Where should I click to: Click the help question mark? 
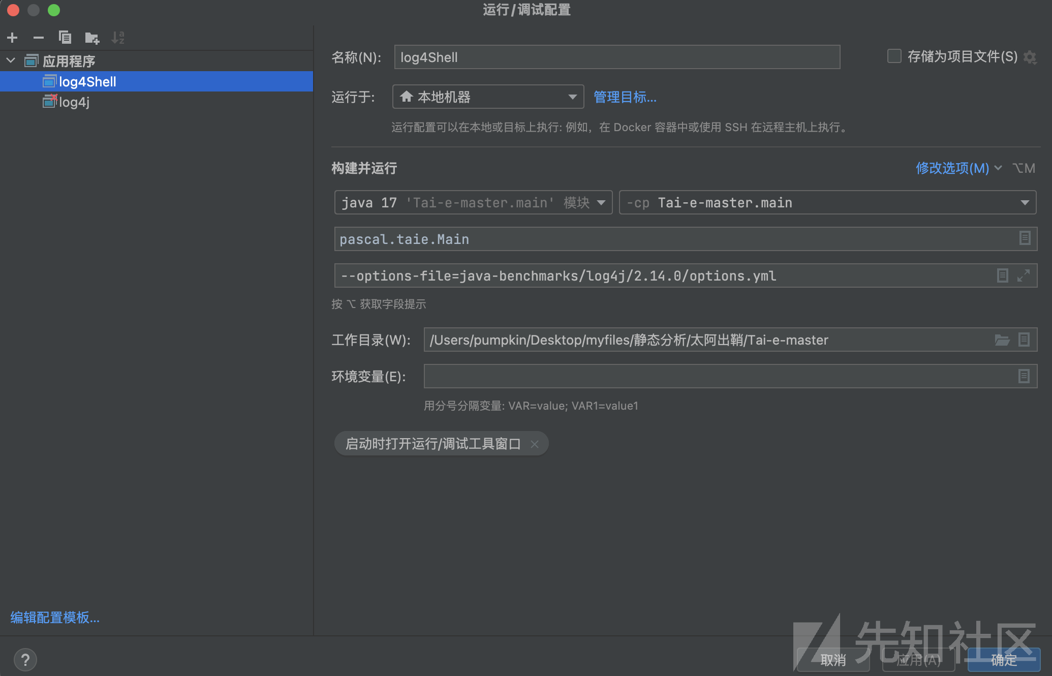(x=25, y=660)
